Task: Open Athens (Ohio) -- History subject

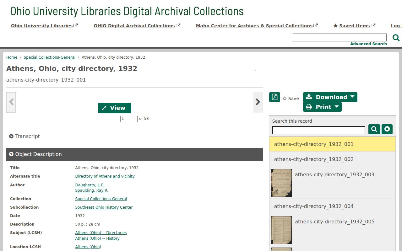Action: coord(97,238)
